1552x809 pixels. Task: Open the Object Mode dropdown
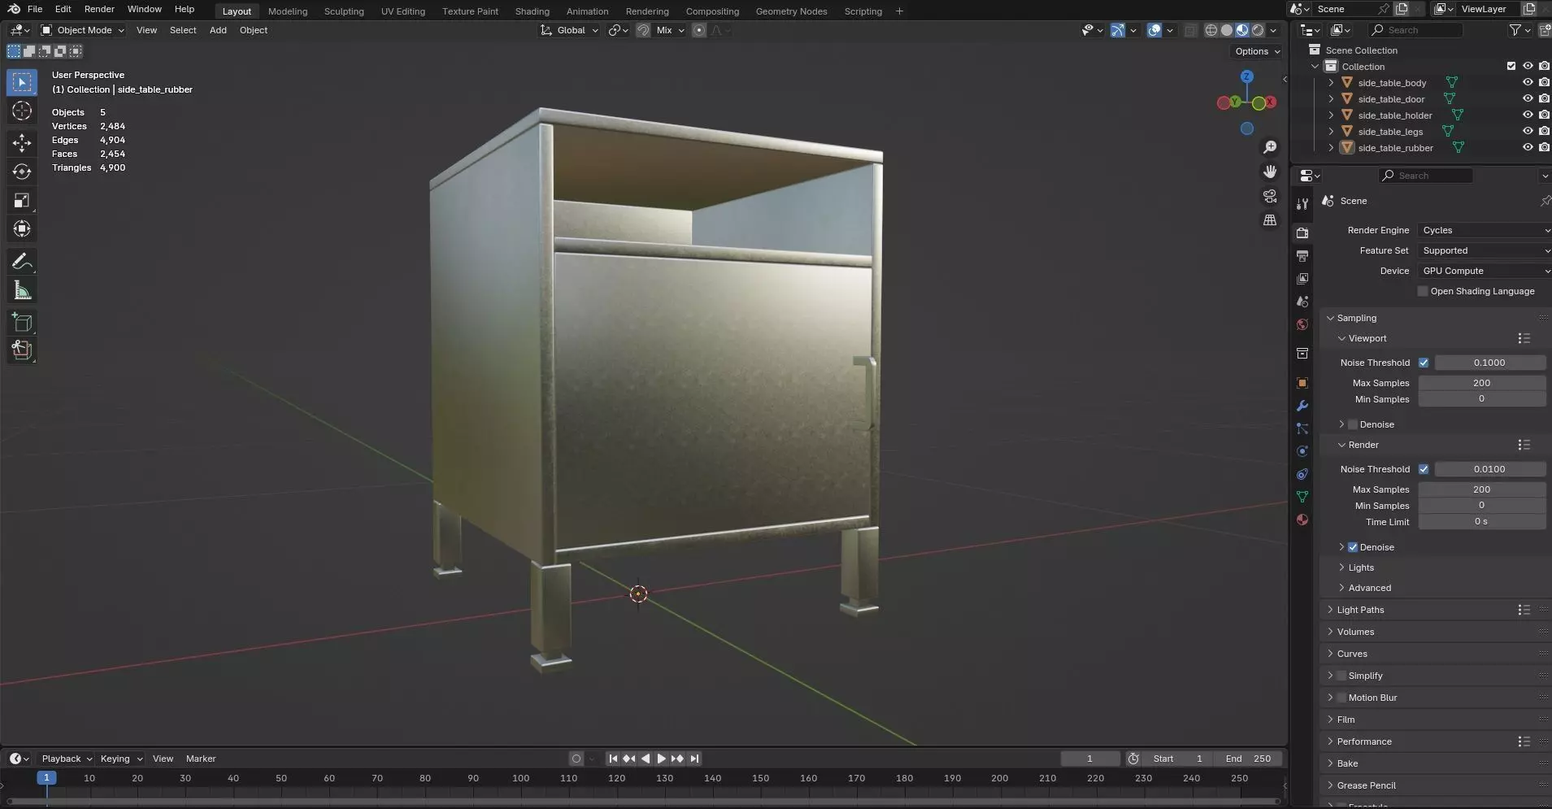pyautogui.click(x=83, y=30)
